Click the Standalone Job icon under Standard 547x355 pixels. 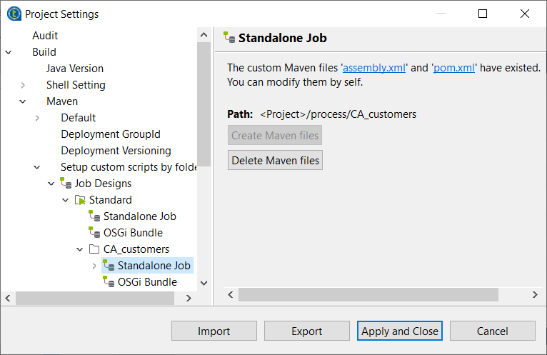coord(94,216)
